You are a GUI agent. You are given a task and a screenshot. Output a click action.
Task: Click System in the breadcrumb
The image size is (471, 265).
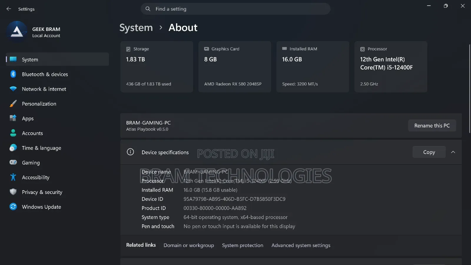pyautogui.click(x=136, y=28)
